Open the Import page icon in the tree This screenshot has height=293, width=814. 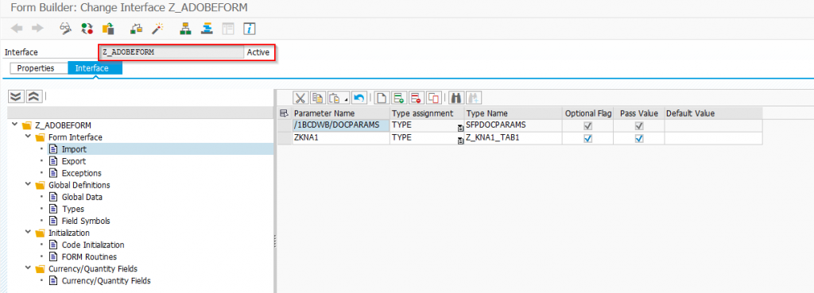click(53, 149)
